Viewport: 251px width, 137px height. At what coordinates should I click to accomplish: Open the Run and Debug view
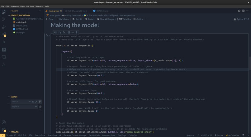(4, 27)
